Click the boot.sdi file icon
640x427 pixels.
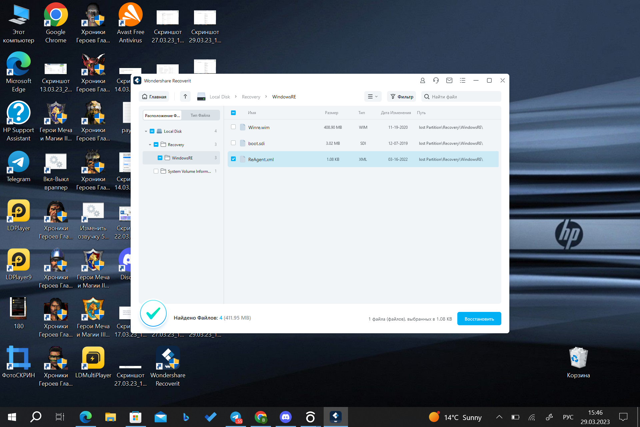pyautogui.click(x=243, y=143)
